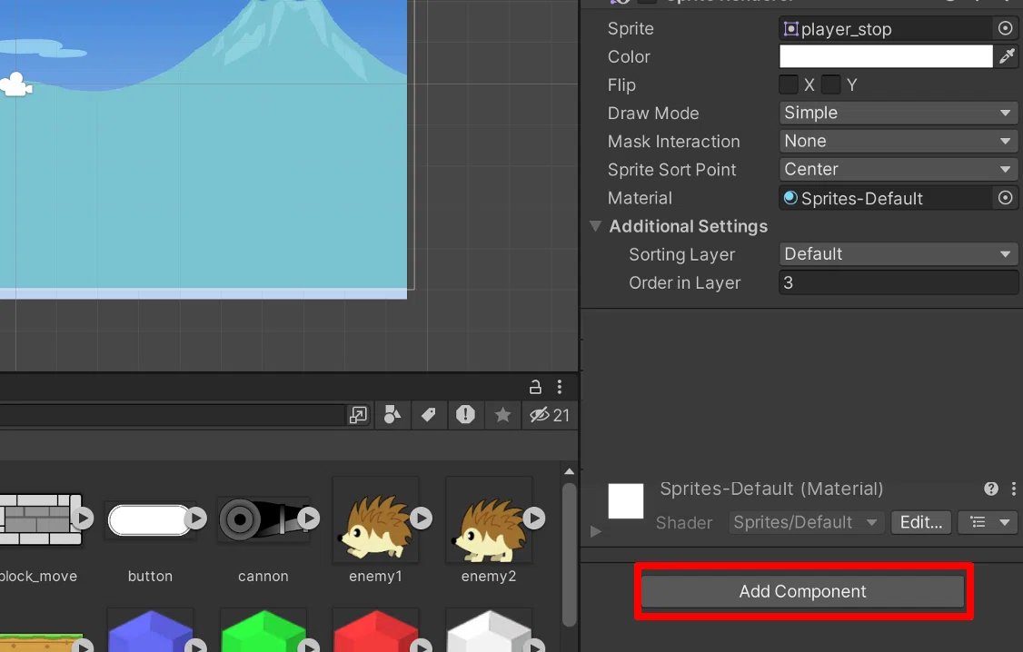This screenshot has width=1023, height=652.
Task: Open Sprites-Default material three-dot menu
Action: [x=1013, y=489]
